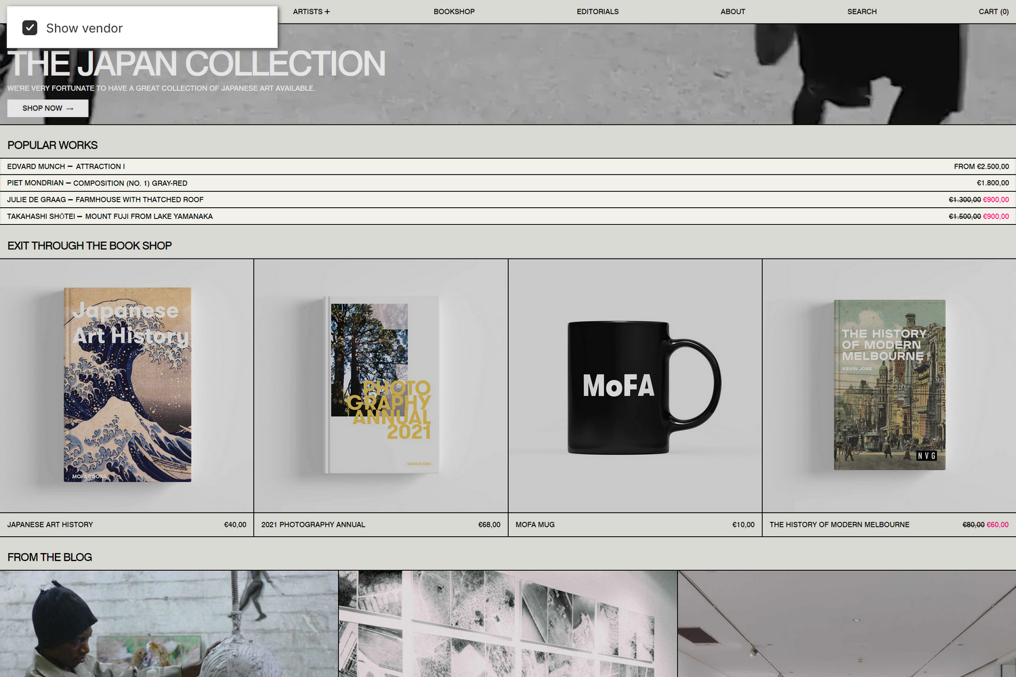Visit the ABOUT page

732,12
